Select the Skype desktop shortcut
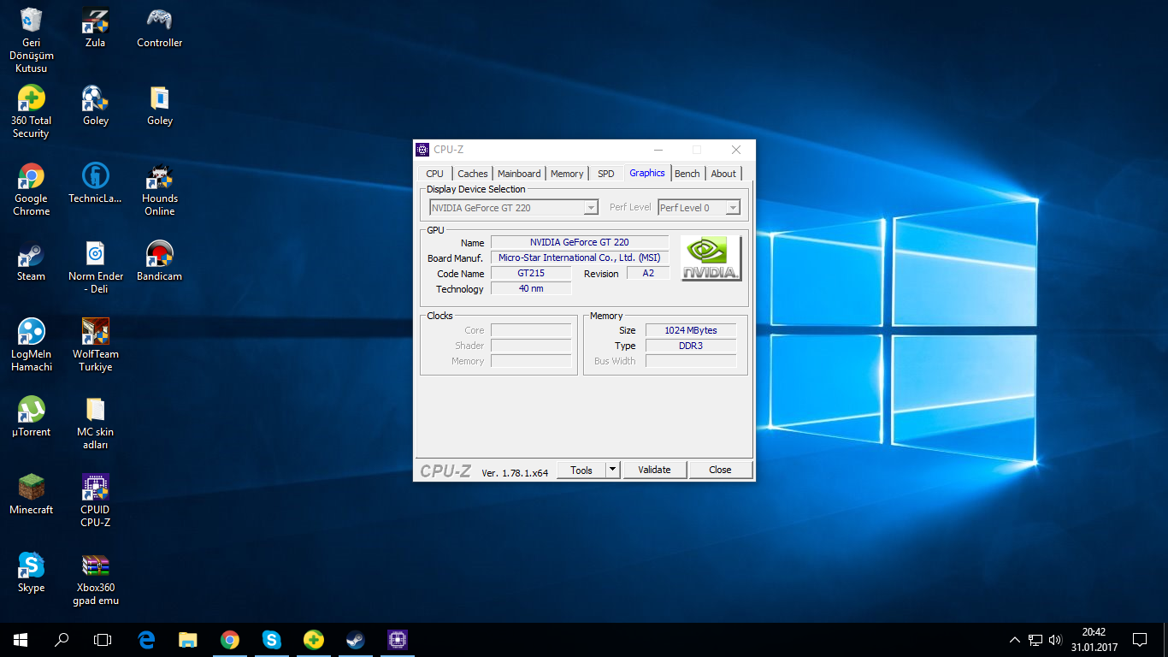The image size is (1168, 657). 31,573
